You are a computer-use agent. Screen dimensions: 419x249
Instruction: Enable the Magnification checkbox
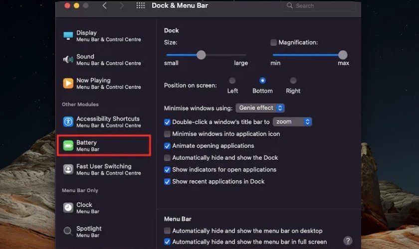point(273,43)
